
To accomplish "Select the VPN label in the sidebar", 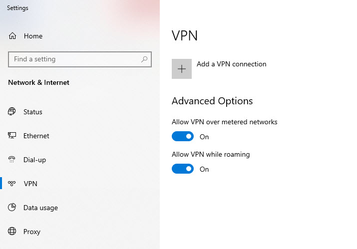I will [30, 184].
